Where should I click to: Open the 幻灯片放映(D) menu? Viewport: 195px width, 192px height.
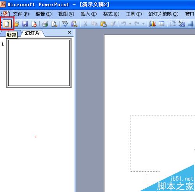pos(163,14)
